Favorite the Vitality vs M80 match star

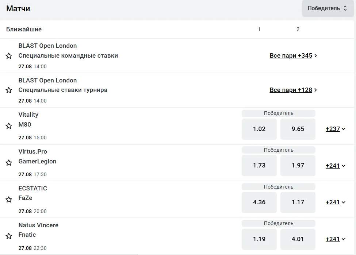click(9, 126)
